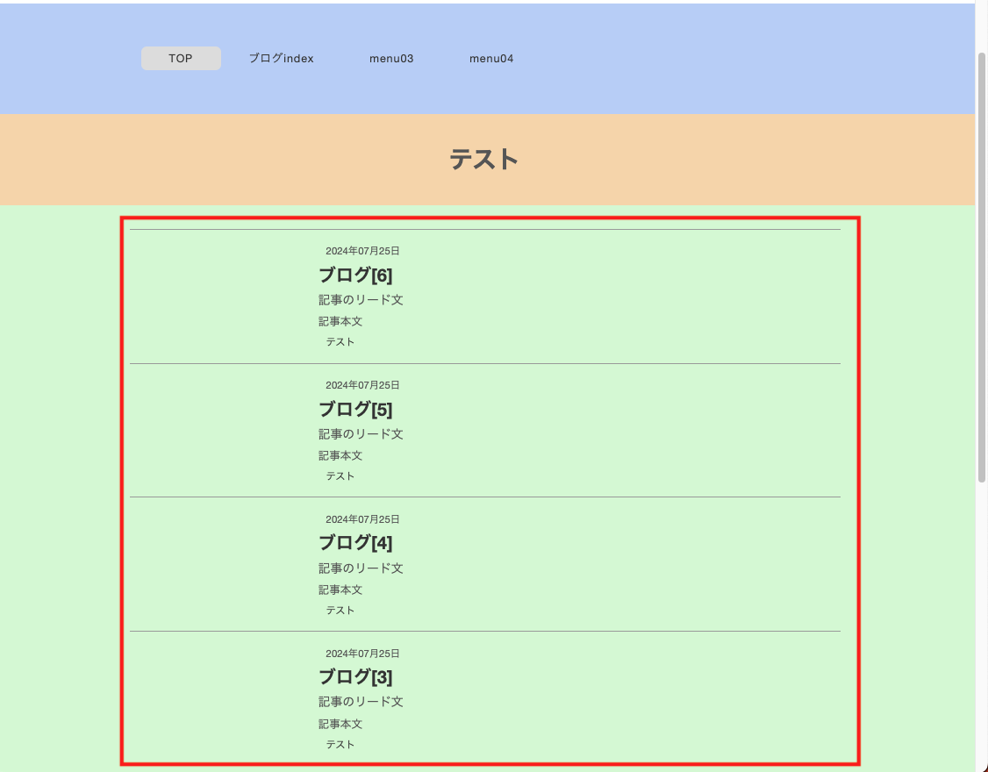Screen dimensions: 988x772
Task: Open the ブログ[5] article title
Action: [355, 410]
